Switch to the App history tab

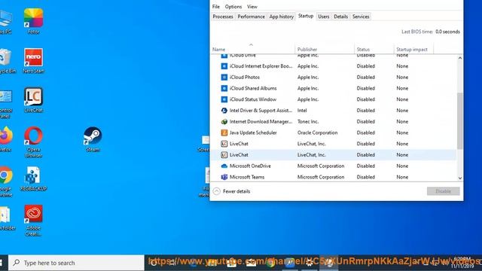[x=282, y=17]
